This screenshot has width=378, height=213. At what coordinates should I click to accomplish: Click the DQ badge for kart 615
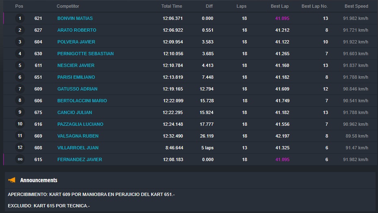[20, 159]
